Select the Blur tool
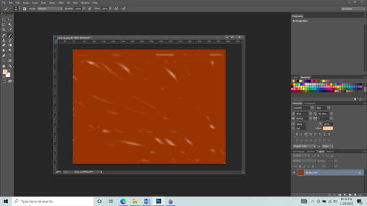 point(4,50)
